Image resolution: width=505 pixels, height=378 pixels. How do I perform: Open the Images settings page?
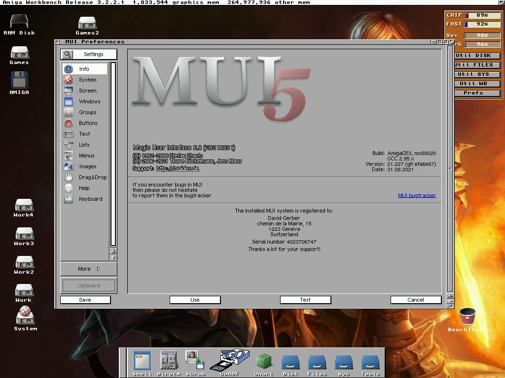click(85, 166)
